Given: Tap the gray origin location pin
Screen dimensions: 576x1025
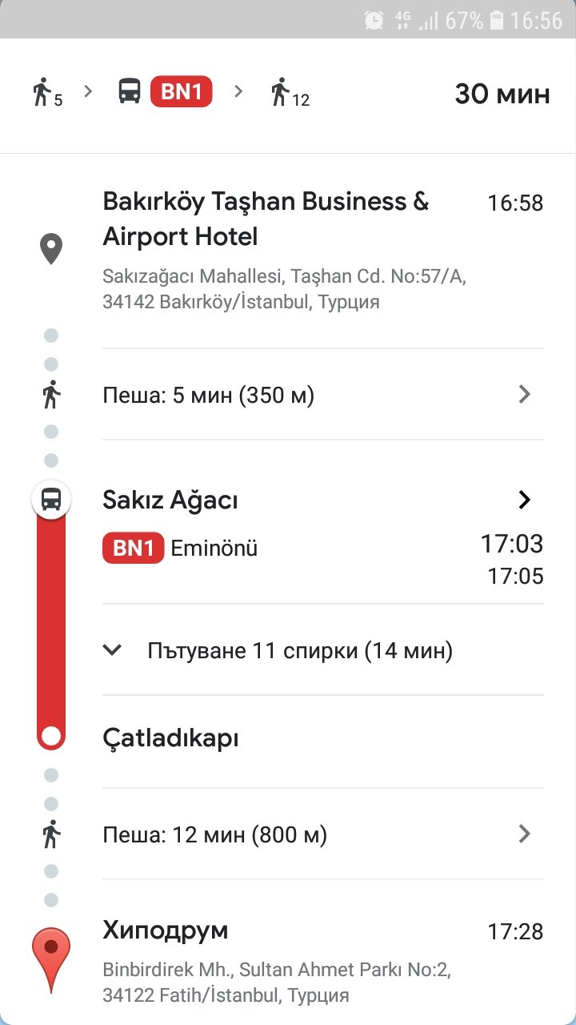Looking at the screenshot, I should [51, 249].
